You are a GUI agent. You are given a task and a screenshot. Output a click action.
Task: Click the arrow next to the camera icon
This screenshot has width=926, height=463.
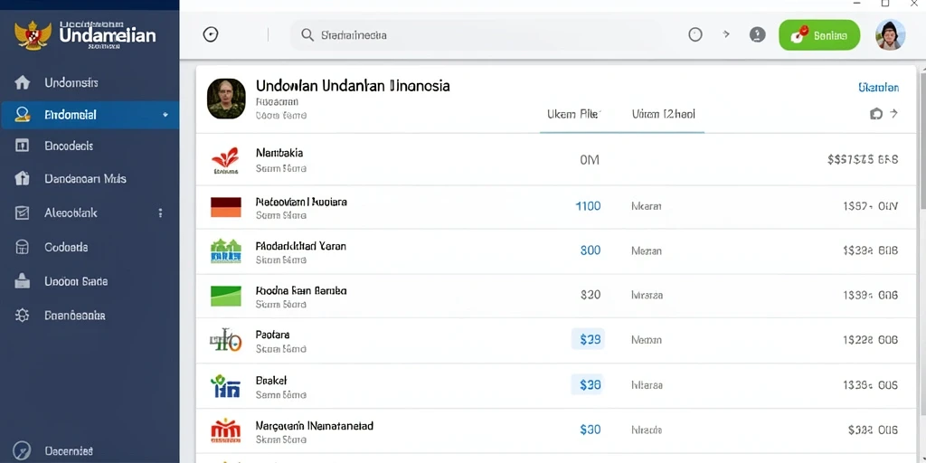pos(894,113)
